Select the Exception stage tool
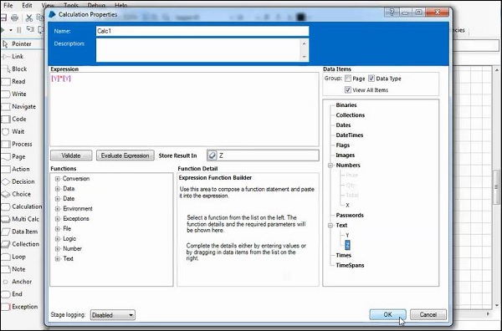502x331 pixels. 20,307
